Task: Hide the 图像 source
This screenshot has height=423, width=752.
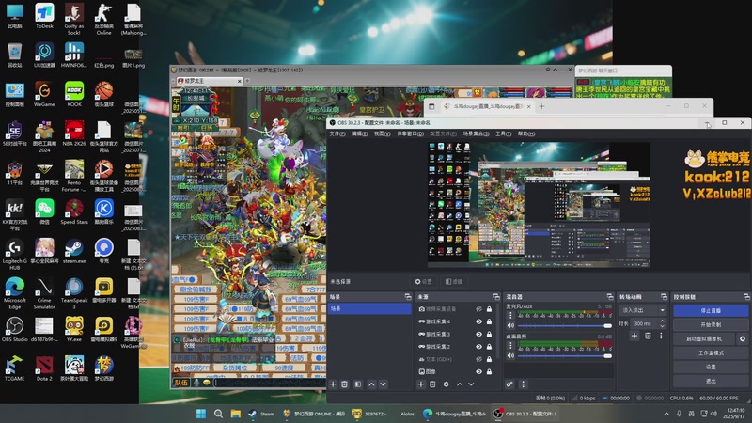Action: tap(478, 371)
